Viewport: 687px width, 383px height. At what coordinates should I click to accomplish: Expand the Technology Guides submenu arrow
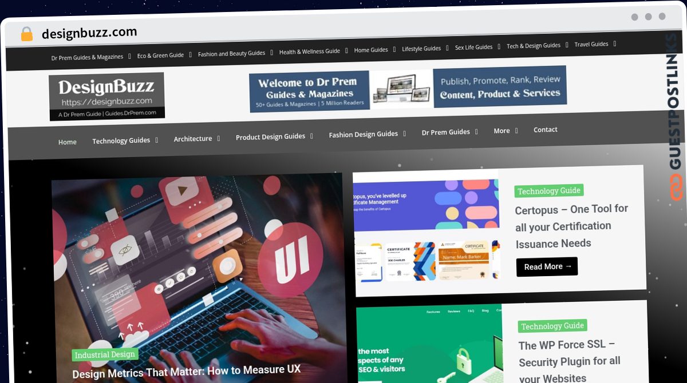[157, 139]
